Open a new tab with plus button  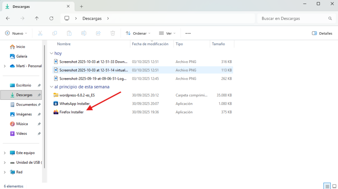point(82,6)
